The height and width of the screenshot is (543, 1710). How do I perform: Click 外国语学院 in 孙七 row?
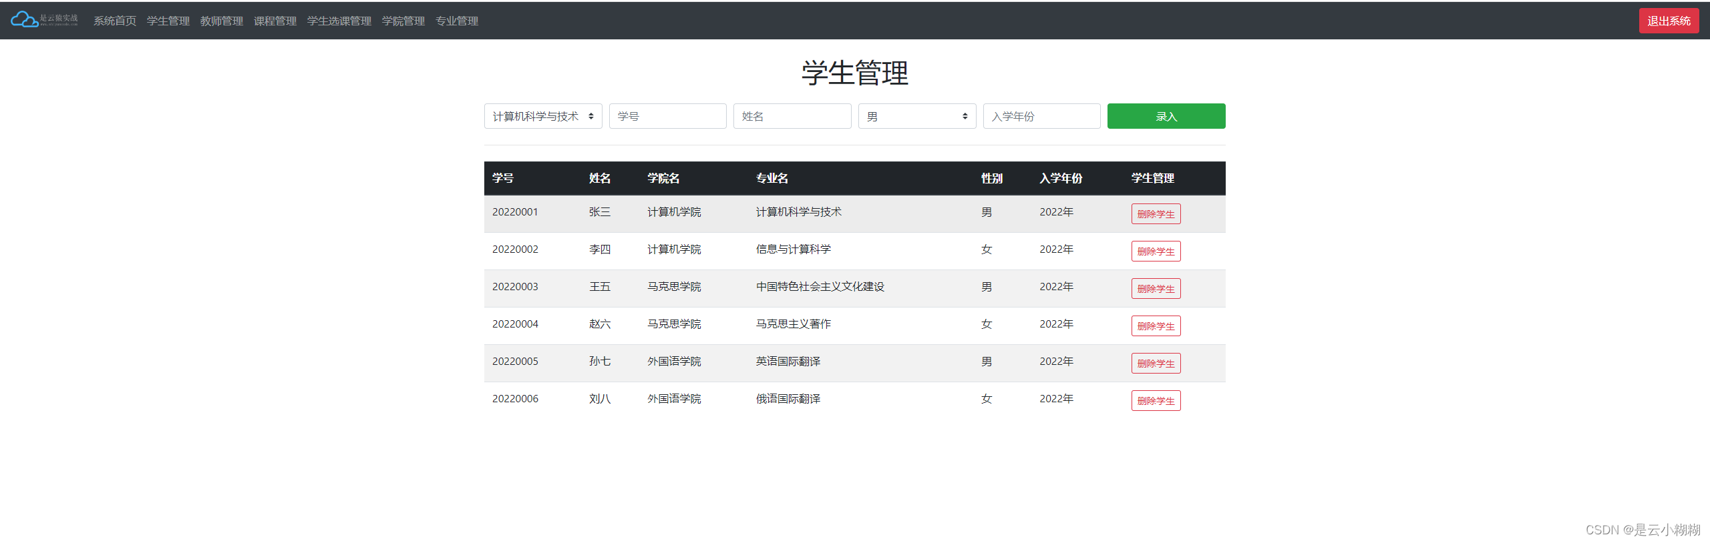(674, 362)
